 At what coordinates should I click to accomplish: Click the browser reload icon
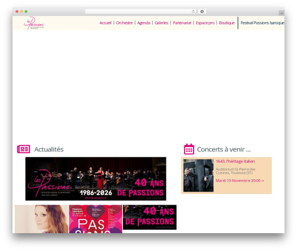(x=193, y=12)
